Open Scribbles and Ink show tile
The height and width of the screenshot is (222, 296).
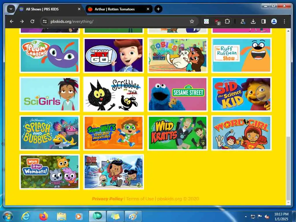coord(113,94)
